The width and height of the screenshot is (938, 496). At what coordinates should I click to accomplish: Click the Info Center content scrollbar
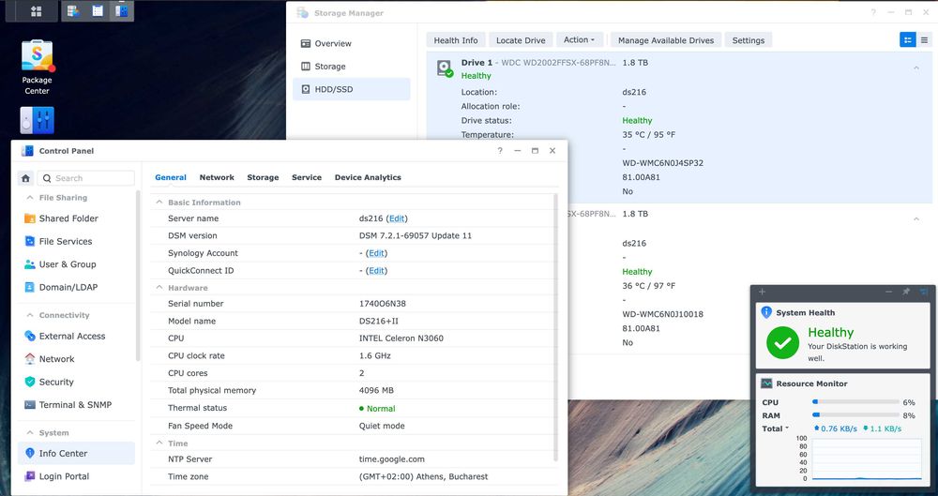click(556, 326)
